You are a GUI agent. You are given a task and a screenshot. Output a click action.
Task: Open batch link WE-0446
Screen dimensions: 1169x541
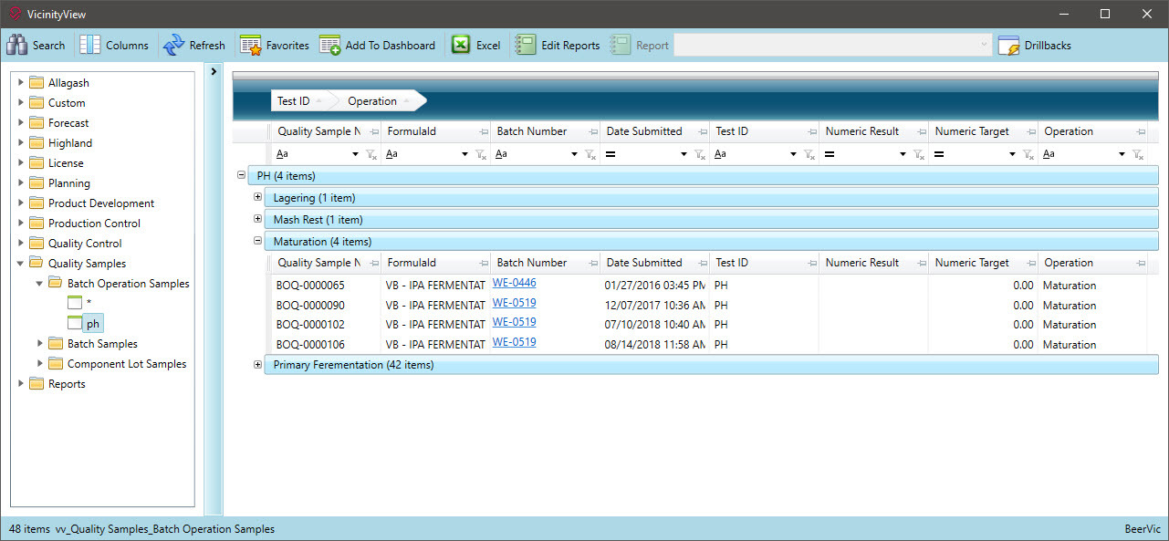tap(514, 283)
